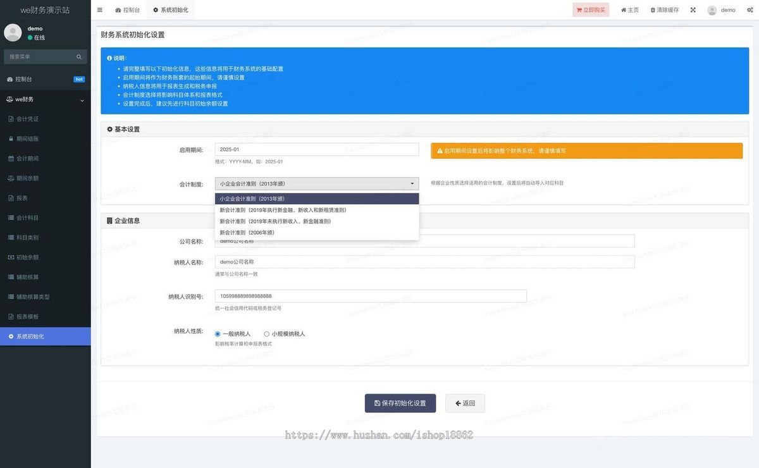Collapse the we财务 sidebar menu
759x468 pixels.
click(46, 99)
